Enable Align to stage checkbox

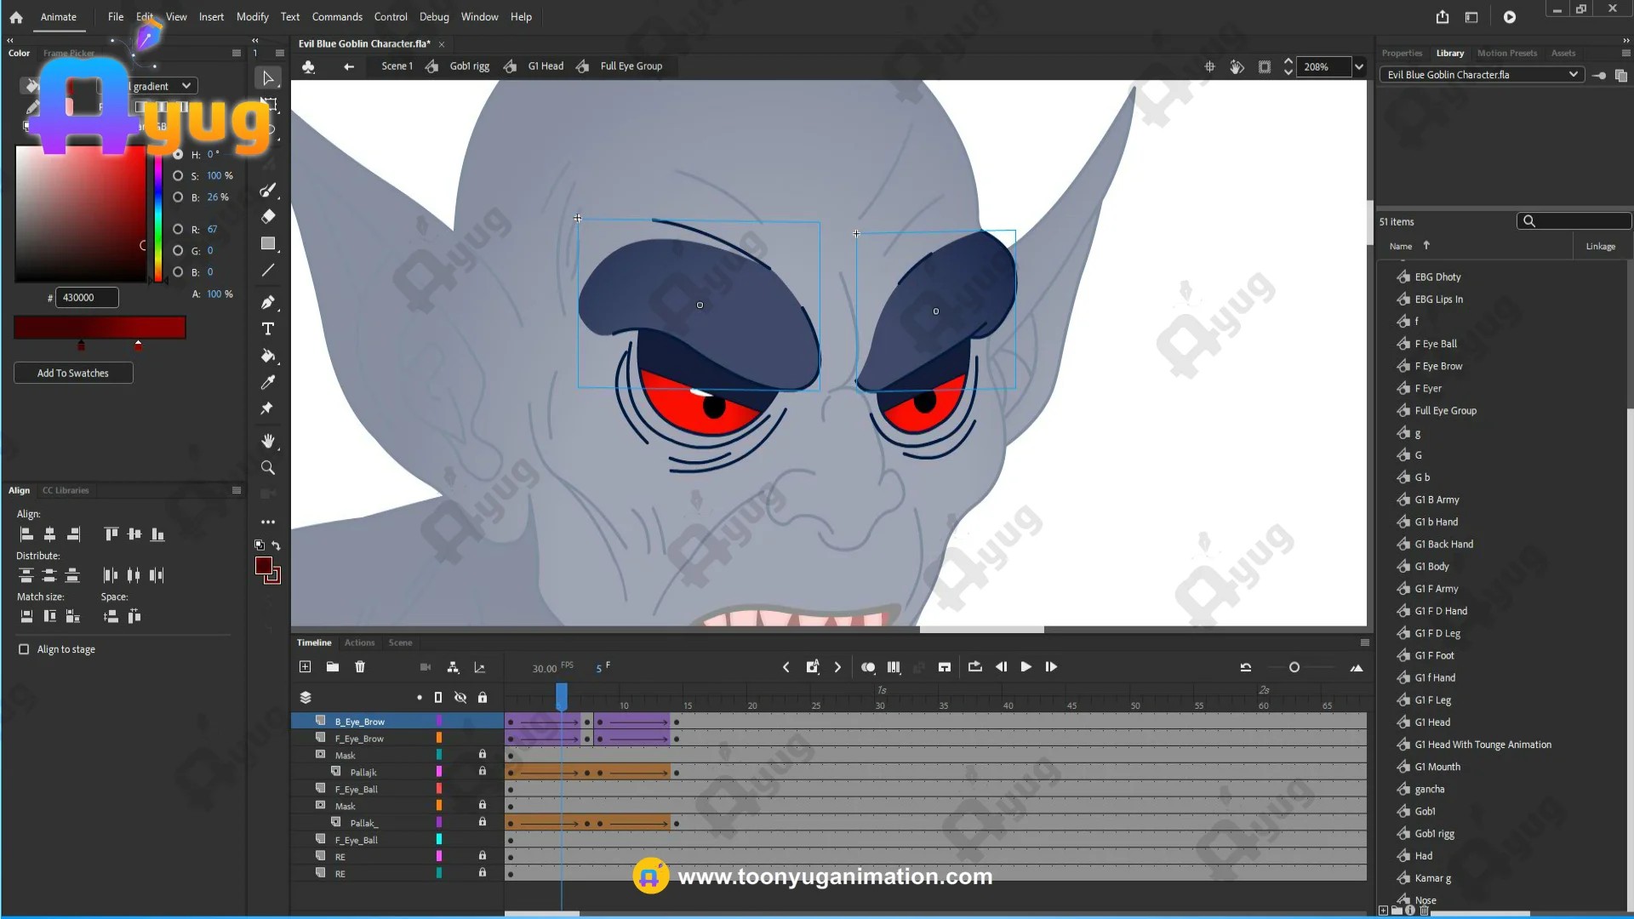click(x=24, y=649)
